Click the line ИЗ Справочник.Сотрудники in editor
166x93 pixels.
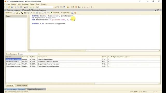44,18
